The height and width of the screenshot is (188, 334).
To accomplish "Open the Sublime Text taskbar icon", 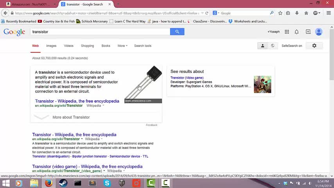I will tap(92, 183).
